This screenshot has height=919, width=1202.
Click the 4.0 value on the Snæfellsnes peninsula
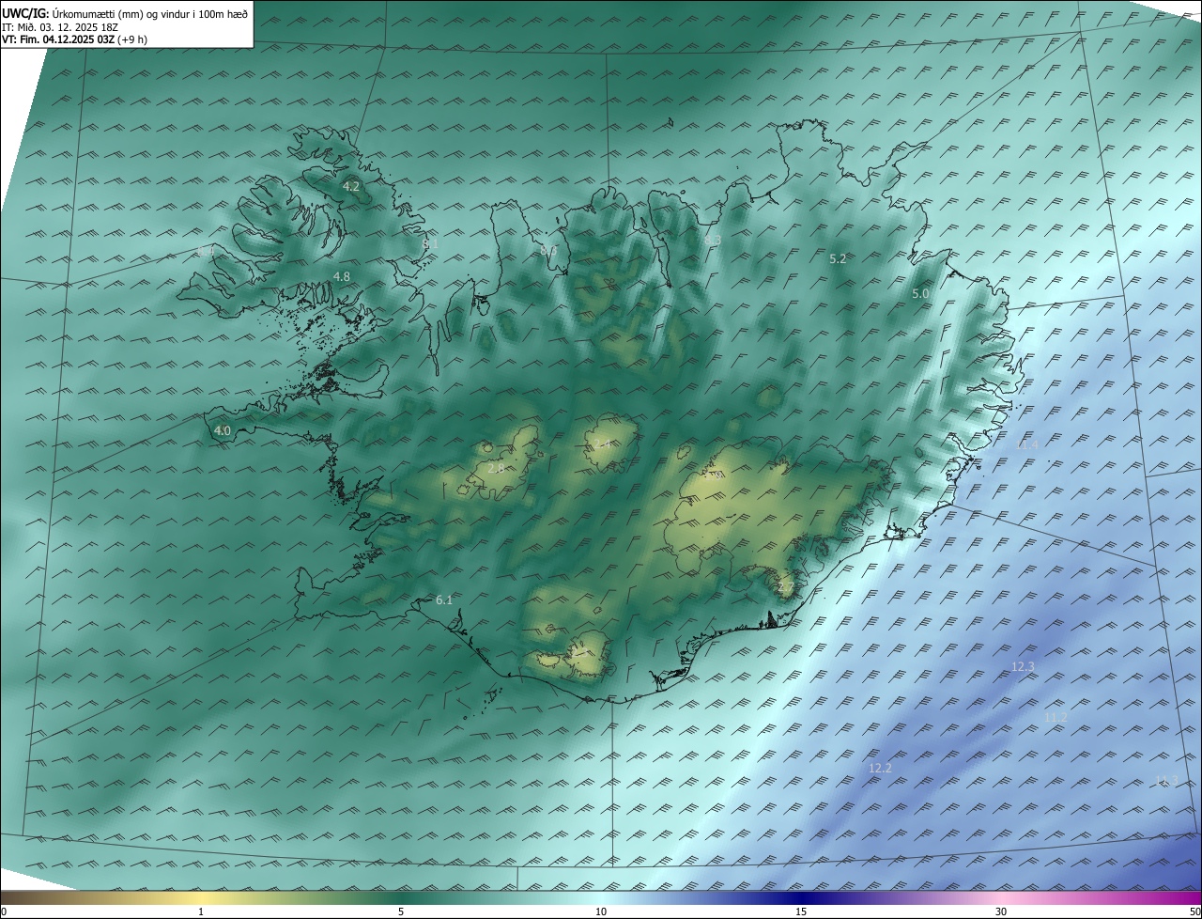coord(223,431)
